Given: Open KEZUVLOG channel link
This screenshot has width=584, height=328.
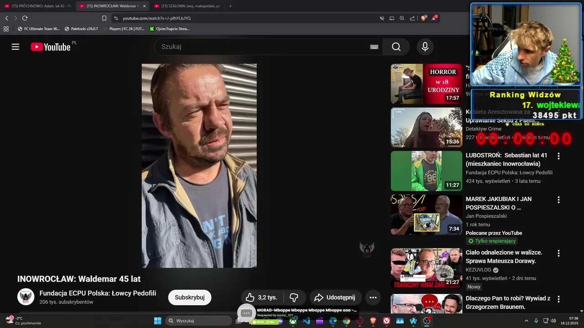Looking at the screenshot, I should [479, 270].
